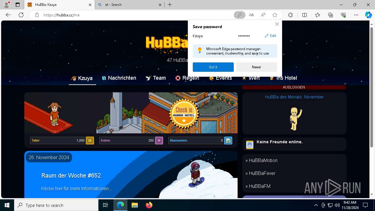Click the volume speaker tray icon
Screen dimensions: 375x211
(x=337, y=205)
